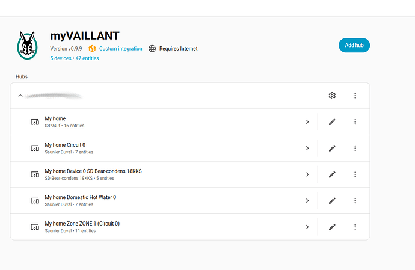Click the myVAILLANT rabbit logo
Screen dimensions: 415x270
28,46
